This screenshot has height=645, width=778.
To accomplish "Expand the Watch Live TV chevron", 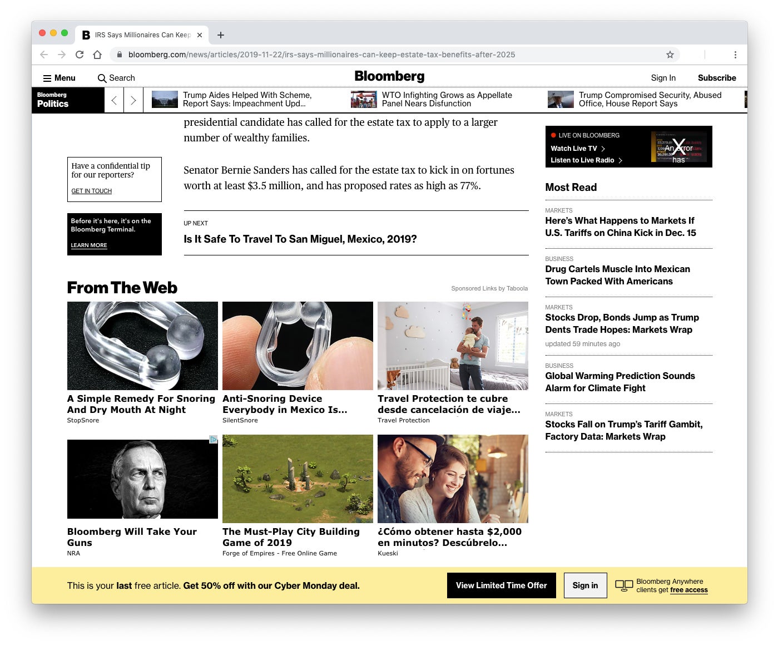I will (x=603, y=149).
